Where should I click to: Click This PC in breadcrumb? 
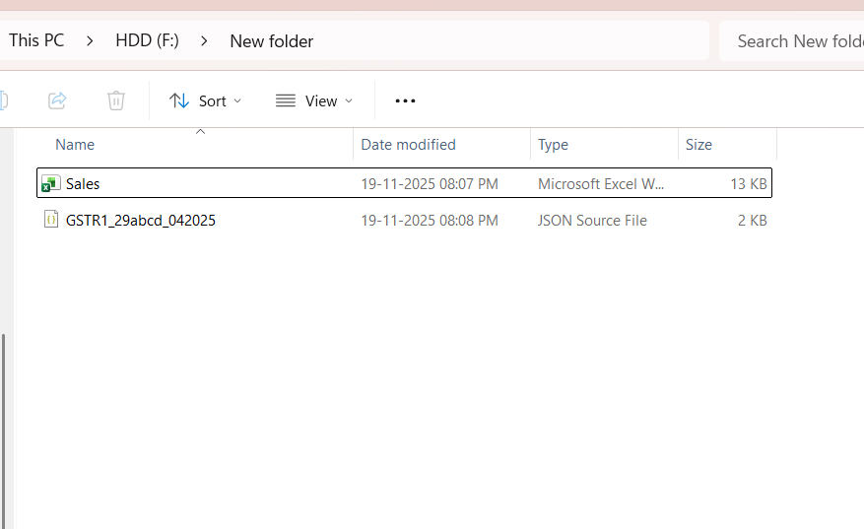click(x=36, y=40)
